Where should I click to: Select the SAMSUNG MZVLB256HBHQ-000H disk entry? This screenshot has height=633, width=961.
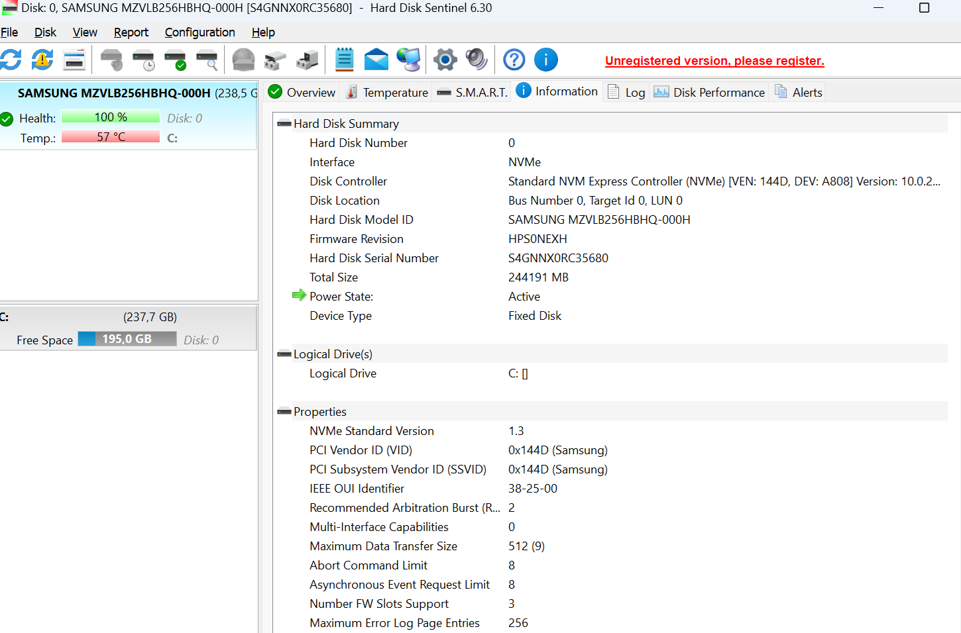(114, 93)
